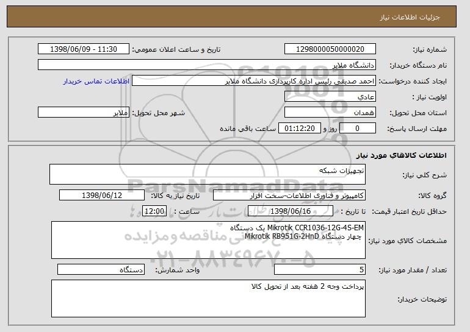The height and width of the screenshot is (332, 470).
Task: Click the remaining time field 01:12:20
Action: [300, 129]
